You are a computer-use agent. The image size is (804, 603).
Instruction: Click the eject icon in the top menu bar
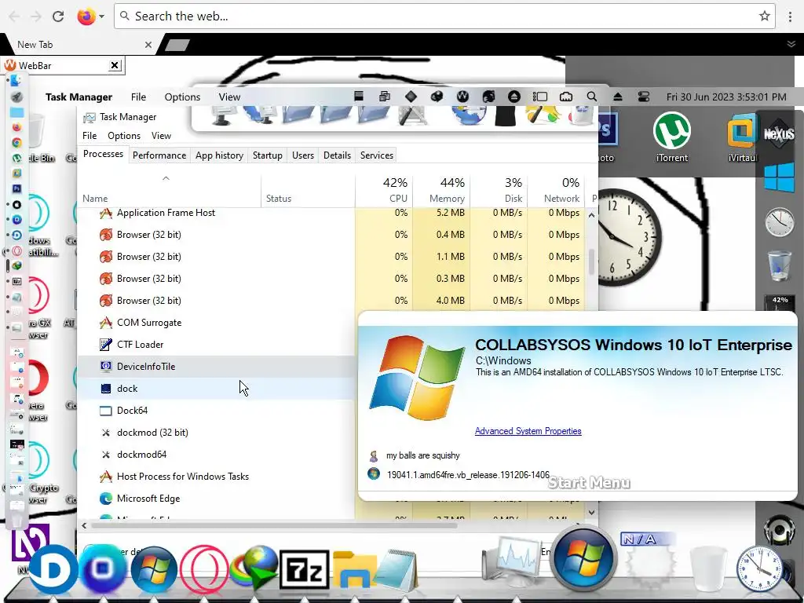click(x=617, y=97)
